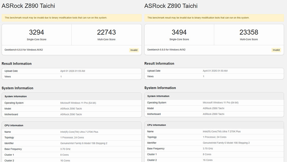The image size is (287, 162).
Task: Click right Motherboard value ASRock Z890 Taichi
Action: [x=214, y=114]
